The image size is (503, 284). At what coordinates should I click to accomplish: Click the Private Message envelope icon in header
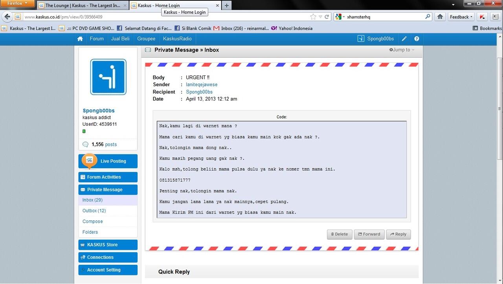(148, 50)
